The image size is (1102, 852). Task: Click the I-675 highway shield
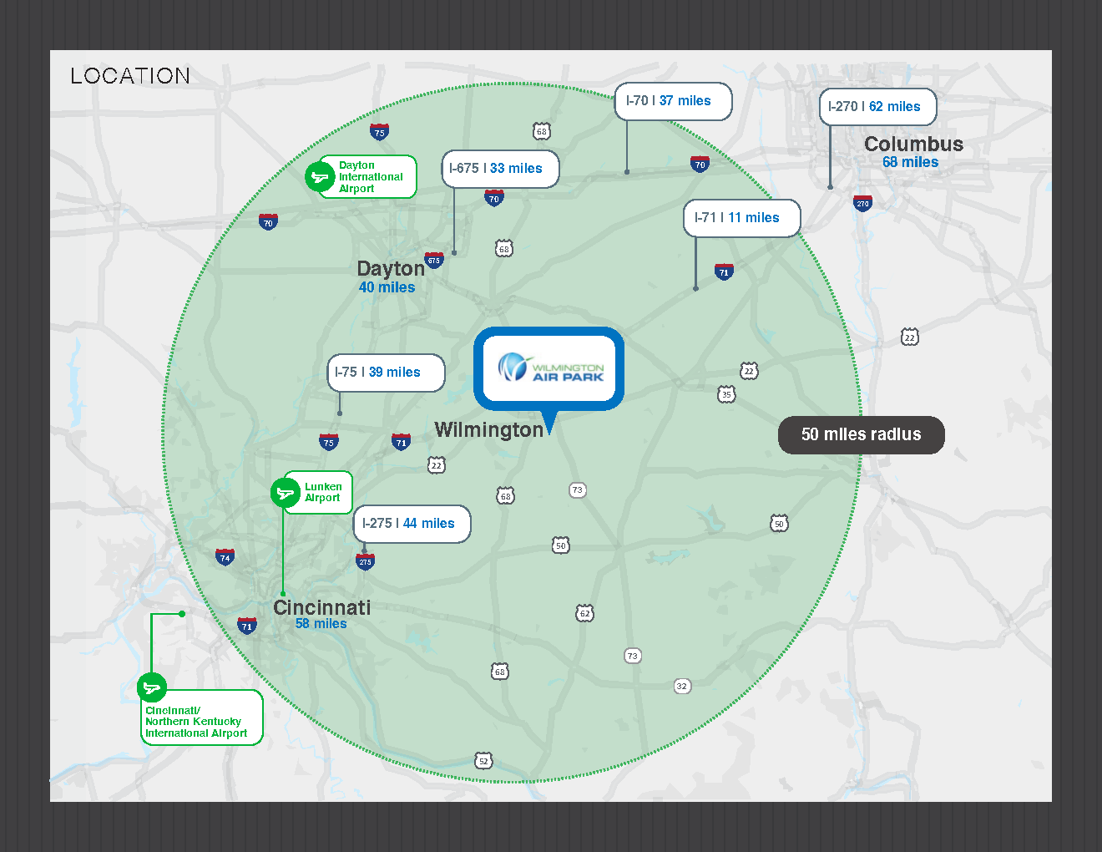[434, 260]
